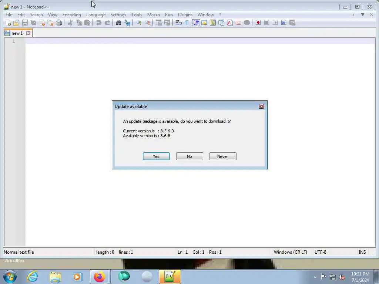Click UTF-8 encoding in status bar
Viewport: 379px width, 284px height.
tap(320, 252)
